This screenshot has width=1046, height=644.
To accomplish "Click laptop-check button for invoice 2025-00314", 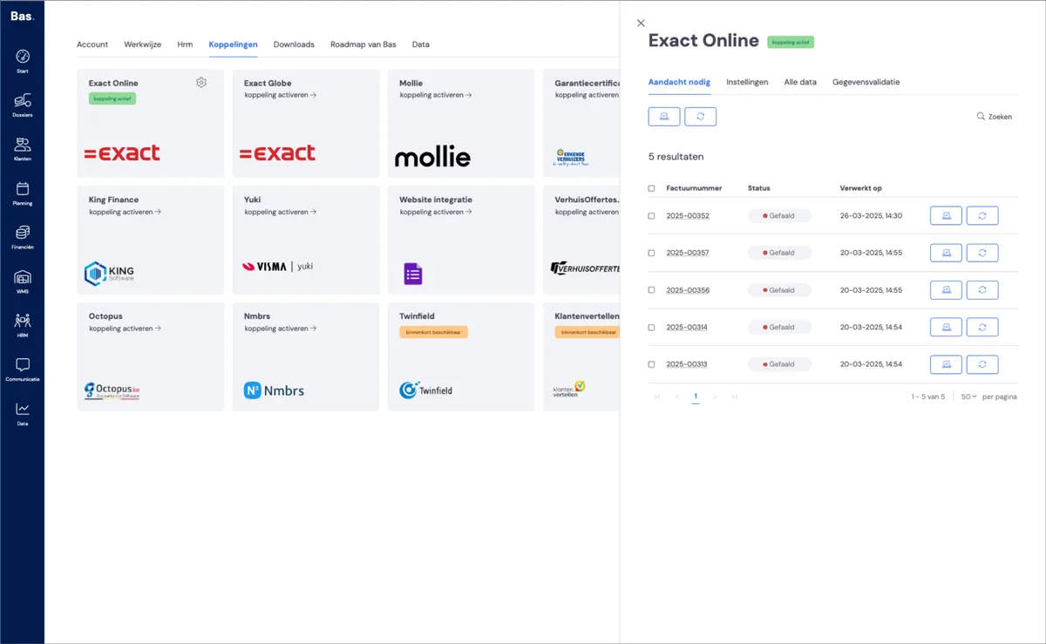I will tap(946, 327).
